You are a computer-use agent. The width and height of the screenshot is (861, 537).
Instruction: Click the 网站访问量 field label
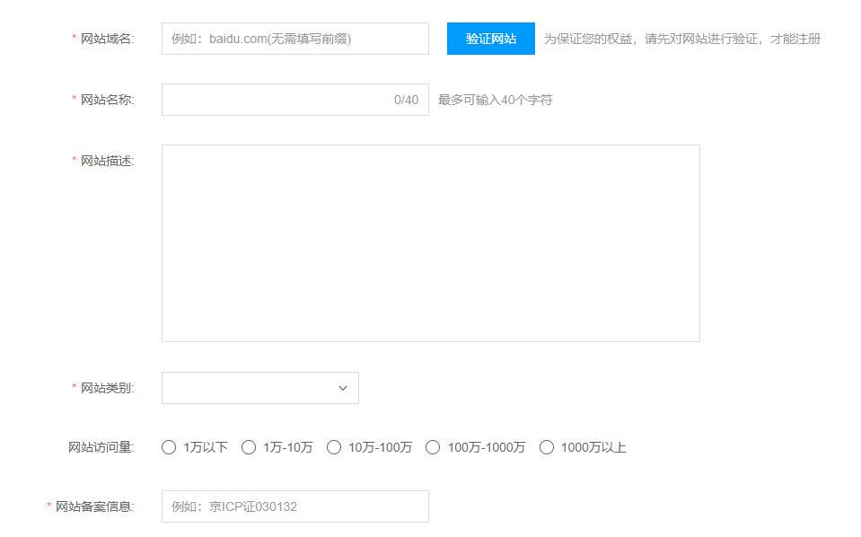pyautogui.click(x=101, y=447)
